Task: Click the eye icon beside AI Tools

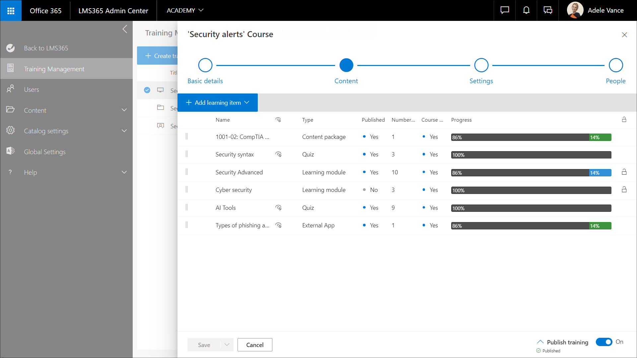Action: coord(278,208)
